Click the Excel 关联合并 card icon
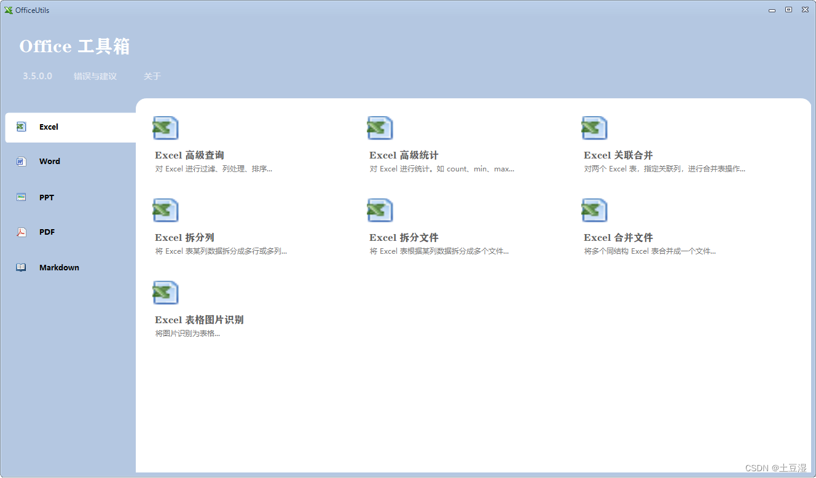 (594, 128)
